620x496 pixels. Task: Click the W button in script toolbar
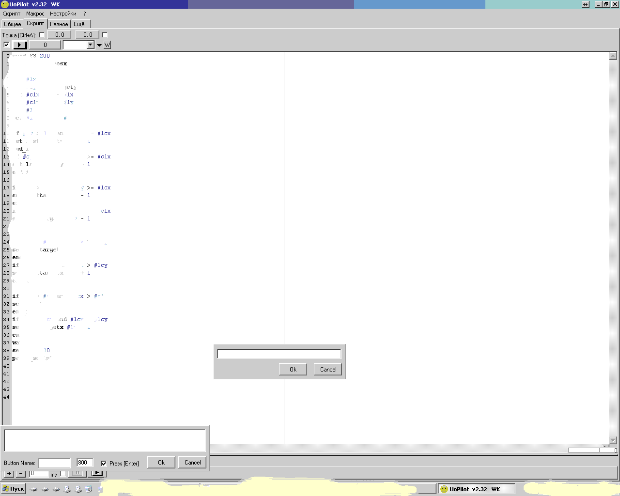(108, 45)
